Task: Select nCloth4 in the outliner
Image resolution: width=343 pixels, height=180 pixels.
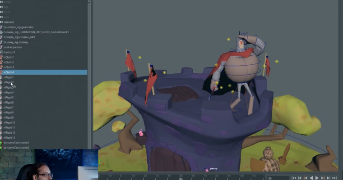Action: [9, 72]
